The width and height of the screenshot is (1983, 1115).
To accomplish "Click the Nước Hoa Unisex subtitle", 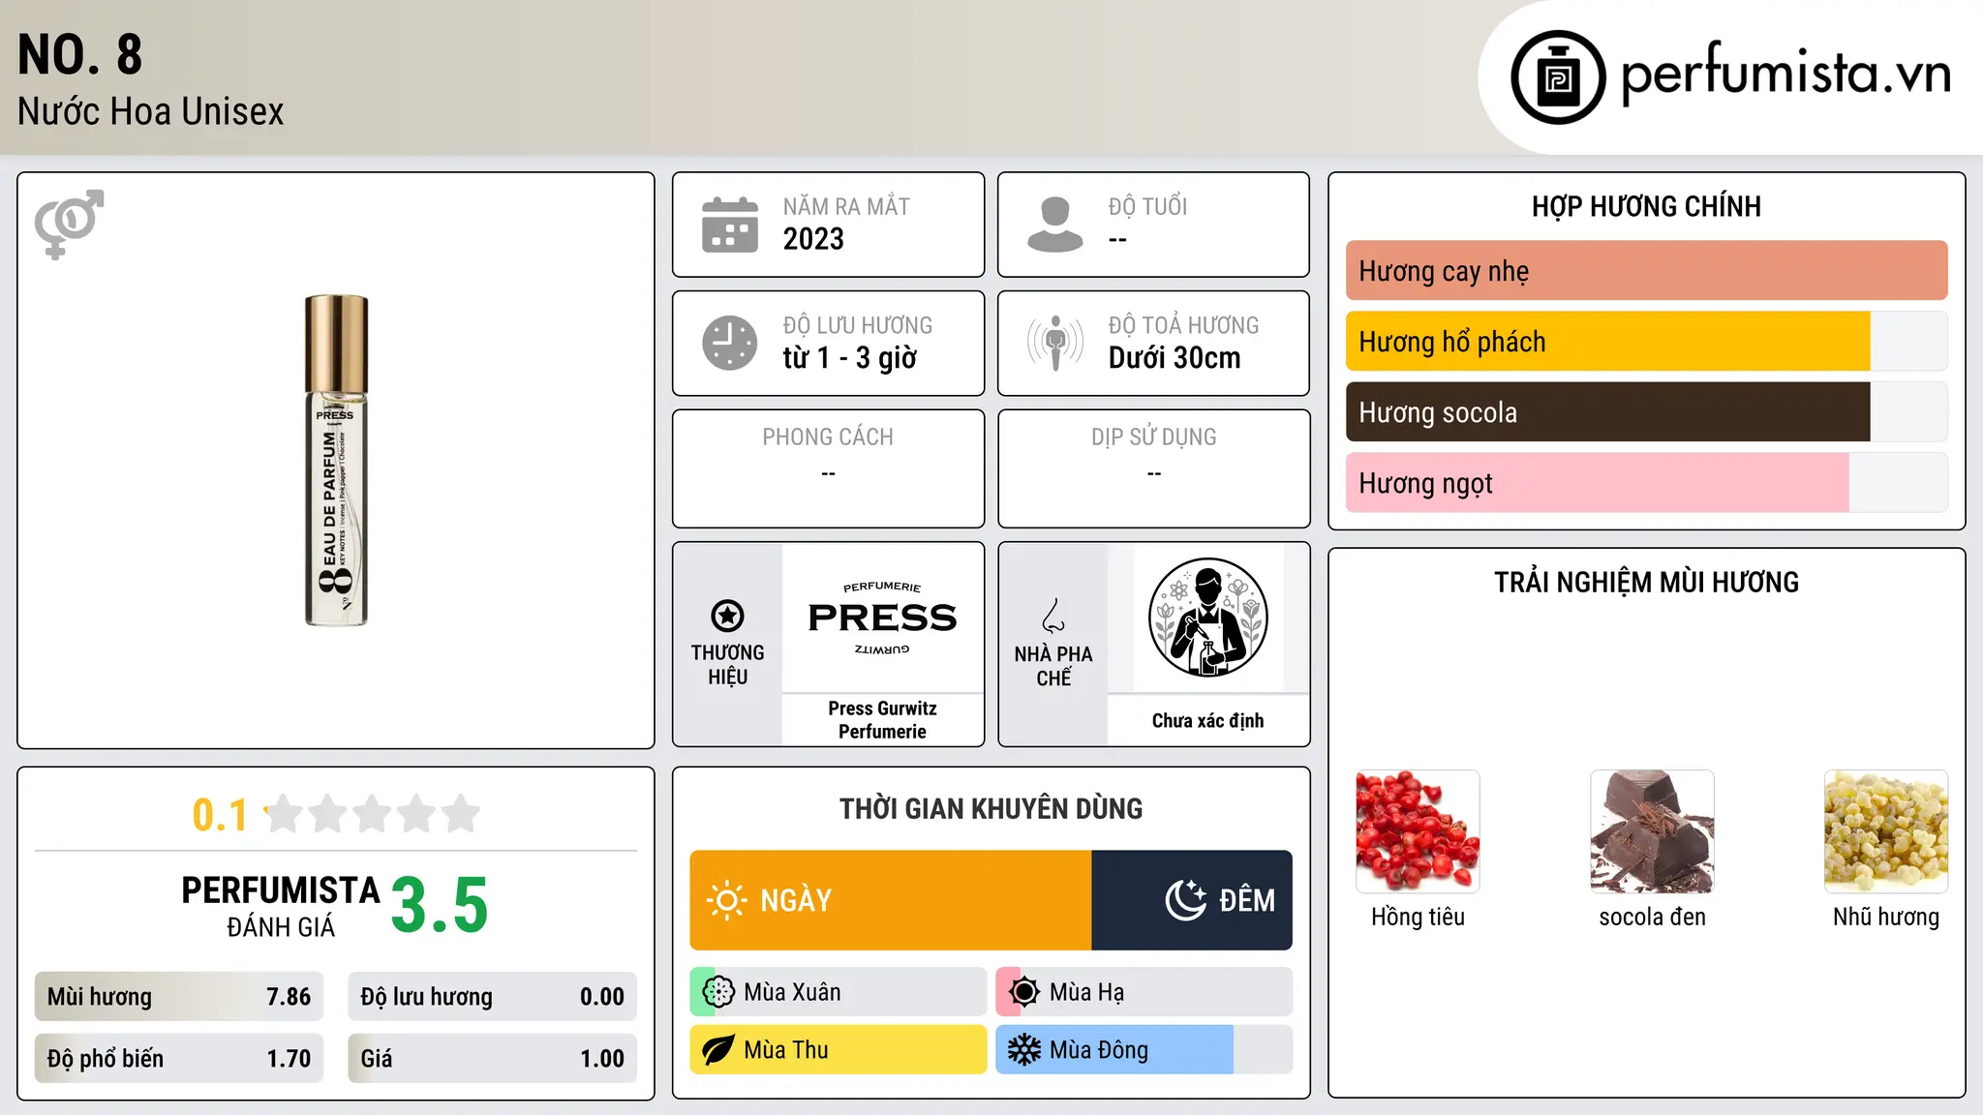I will (x=151, y=112).
